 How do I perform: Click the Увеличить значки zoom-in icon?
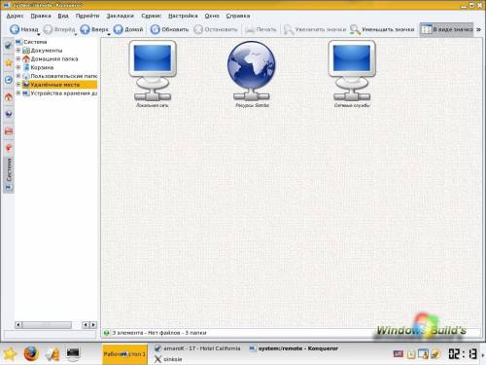click(x=288, y=30)
